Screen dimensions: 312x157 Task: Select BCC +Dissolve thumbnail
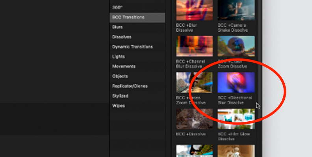coord(194,119)
